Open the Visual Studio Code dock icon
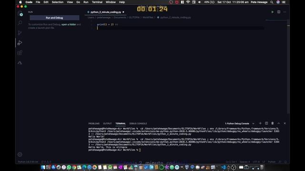This screenshot has width=305, height=171. pos(223,167)
